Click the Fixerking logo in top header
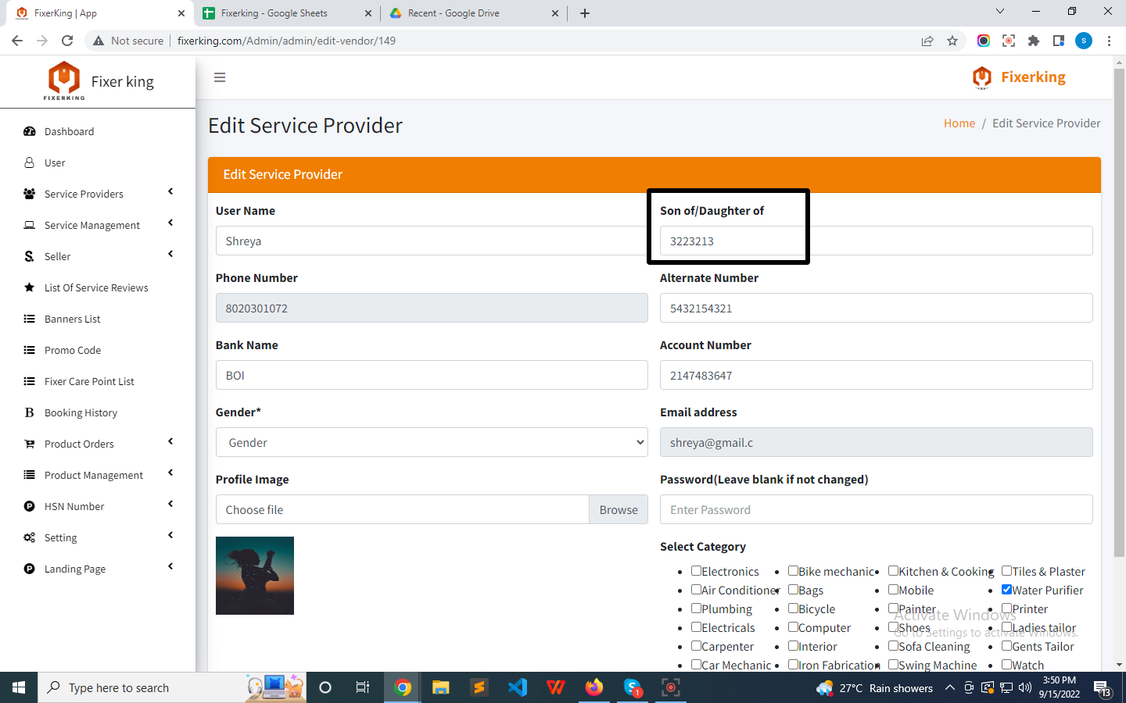The height and width of the screenshot is (703, 1126). coord(982,77)
